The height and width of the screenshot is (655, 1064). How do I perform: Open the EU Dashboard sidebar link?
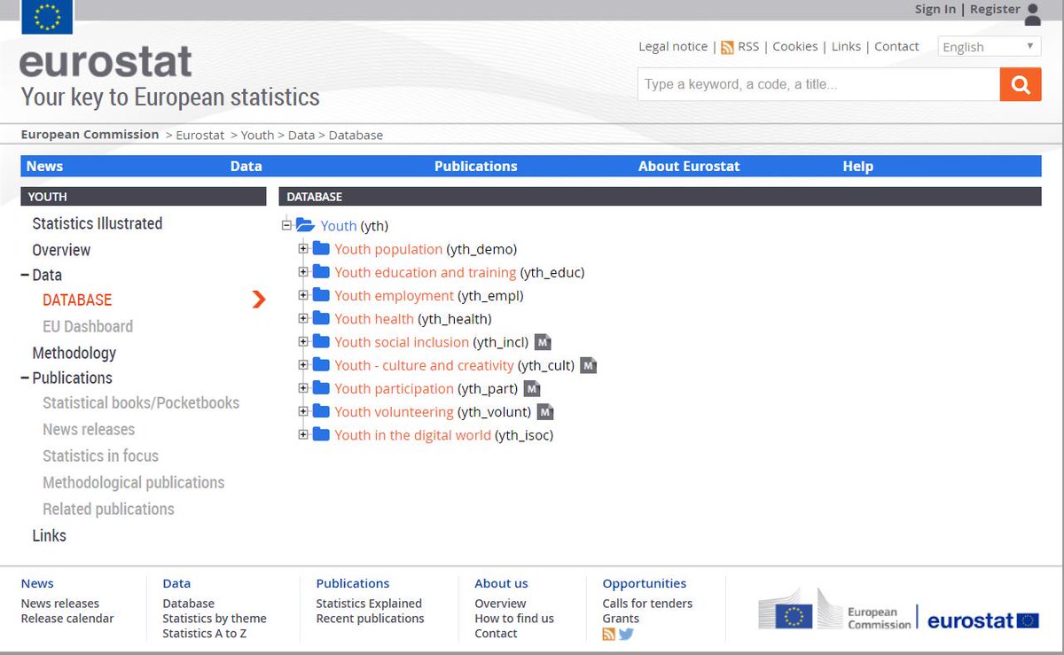click(x=88, y=326)
